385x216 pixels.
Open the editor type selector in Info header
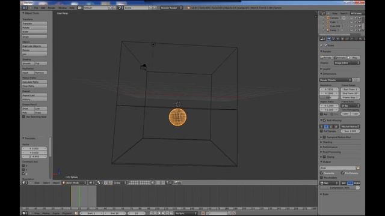click(25, 8)
